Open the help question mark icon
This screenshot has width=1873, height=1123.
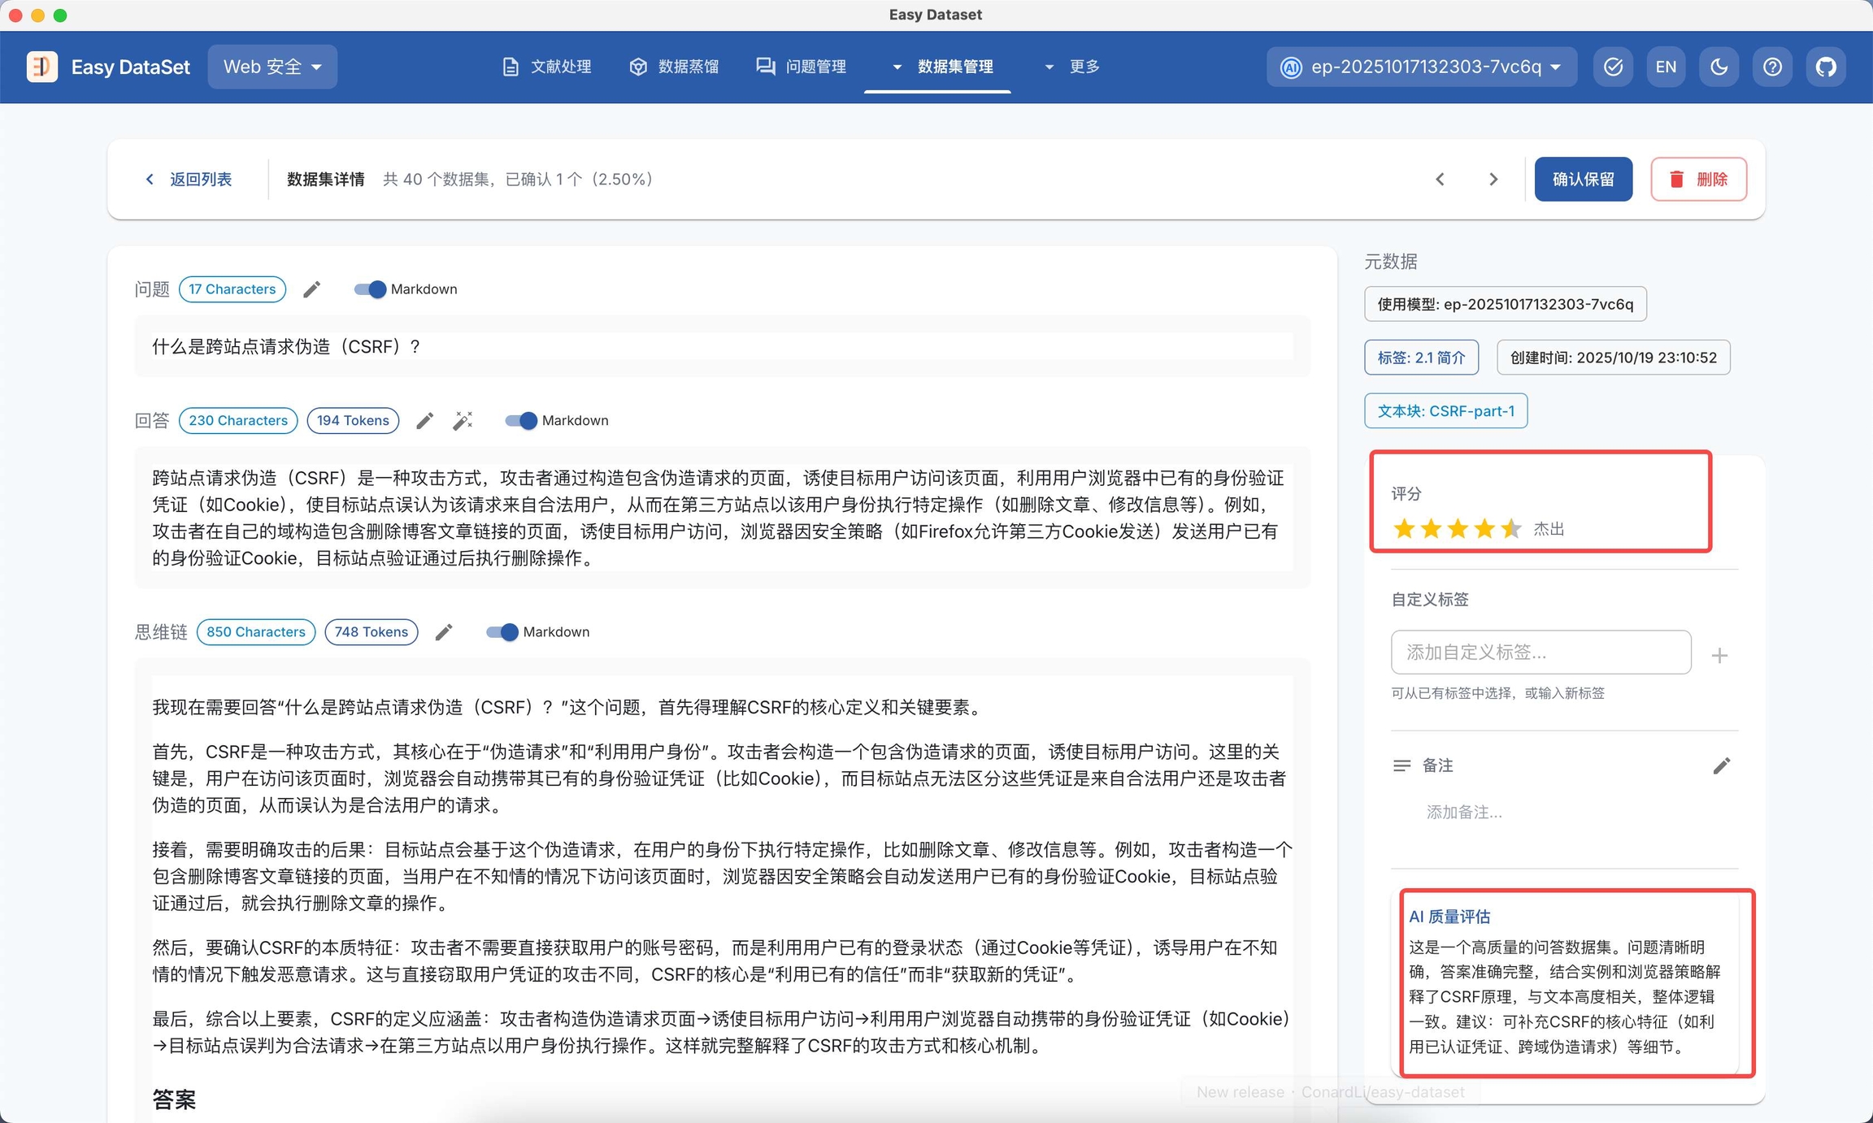tap(1772, 67)
